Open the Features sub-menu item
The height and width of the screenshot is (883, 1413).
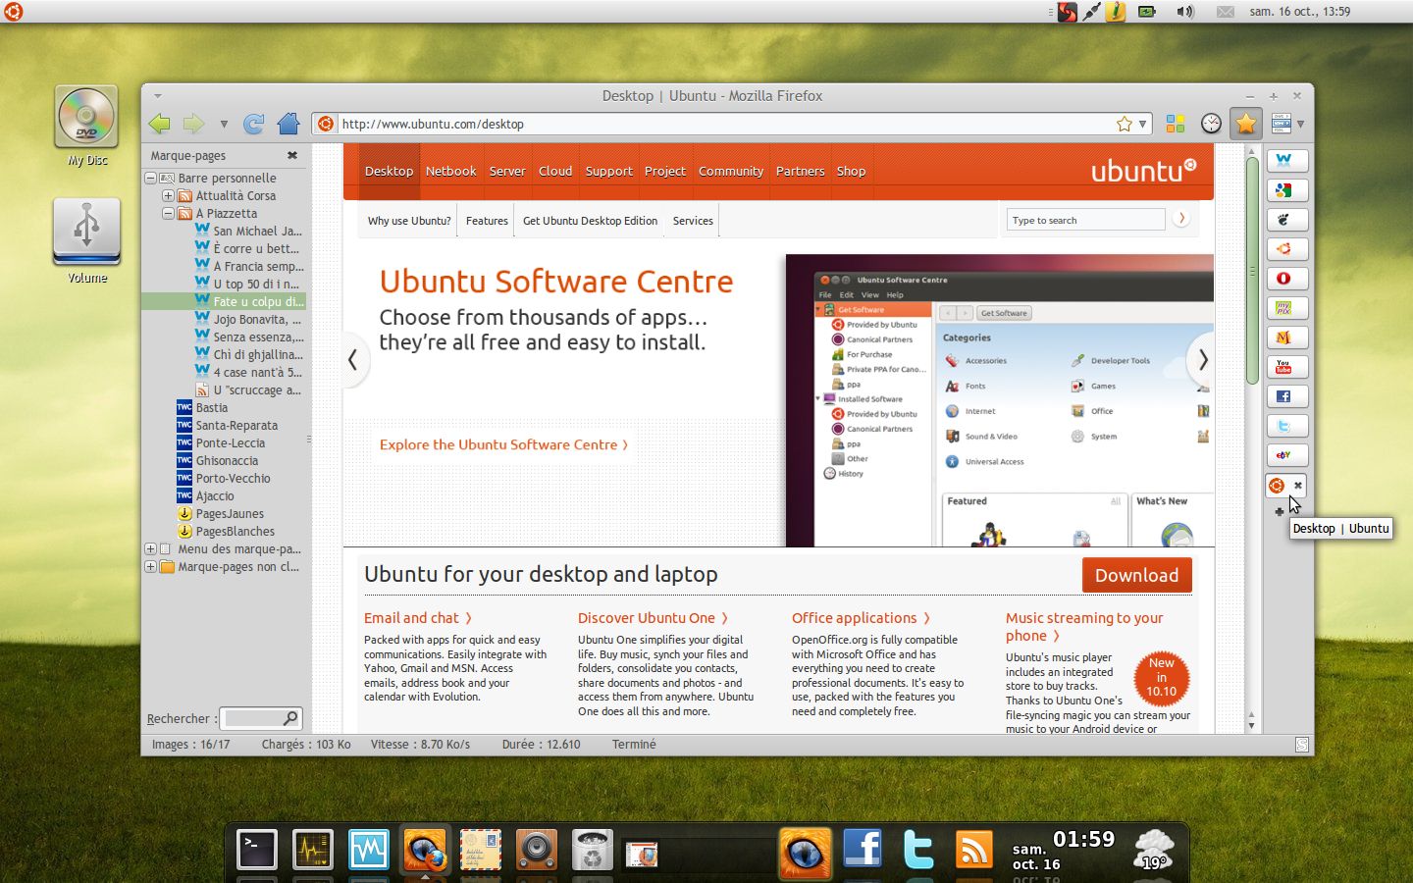[487, 221]
